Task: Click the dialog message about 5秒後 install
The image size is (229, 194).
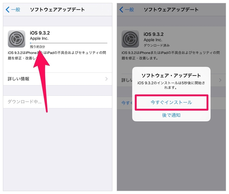Action: 171,85
